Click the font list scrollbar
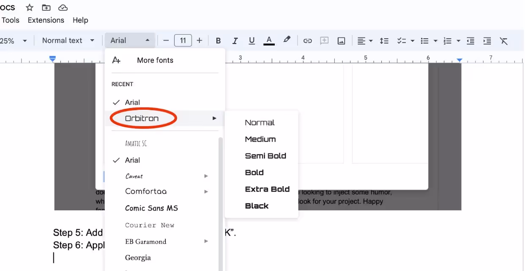Screen dimensions: 525x271 [x=220, y=204]
